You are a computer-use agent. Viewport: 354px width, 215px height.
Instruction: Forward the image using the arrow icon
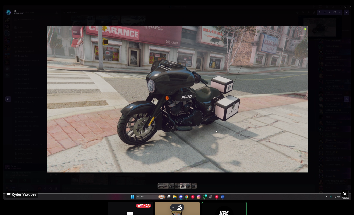325,12
